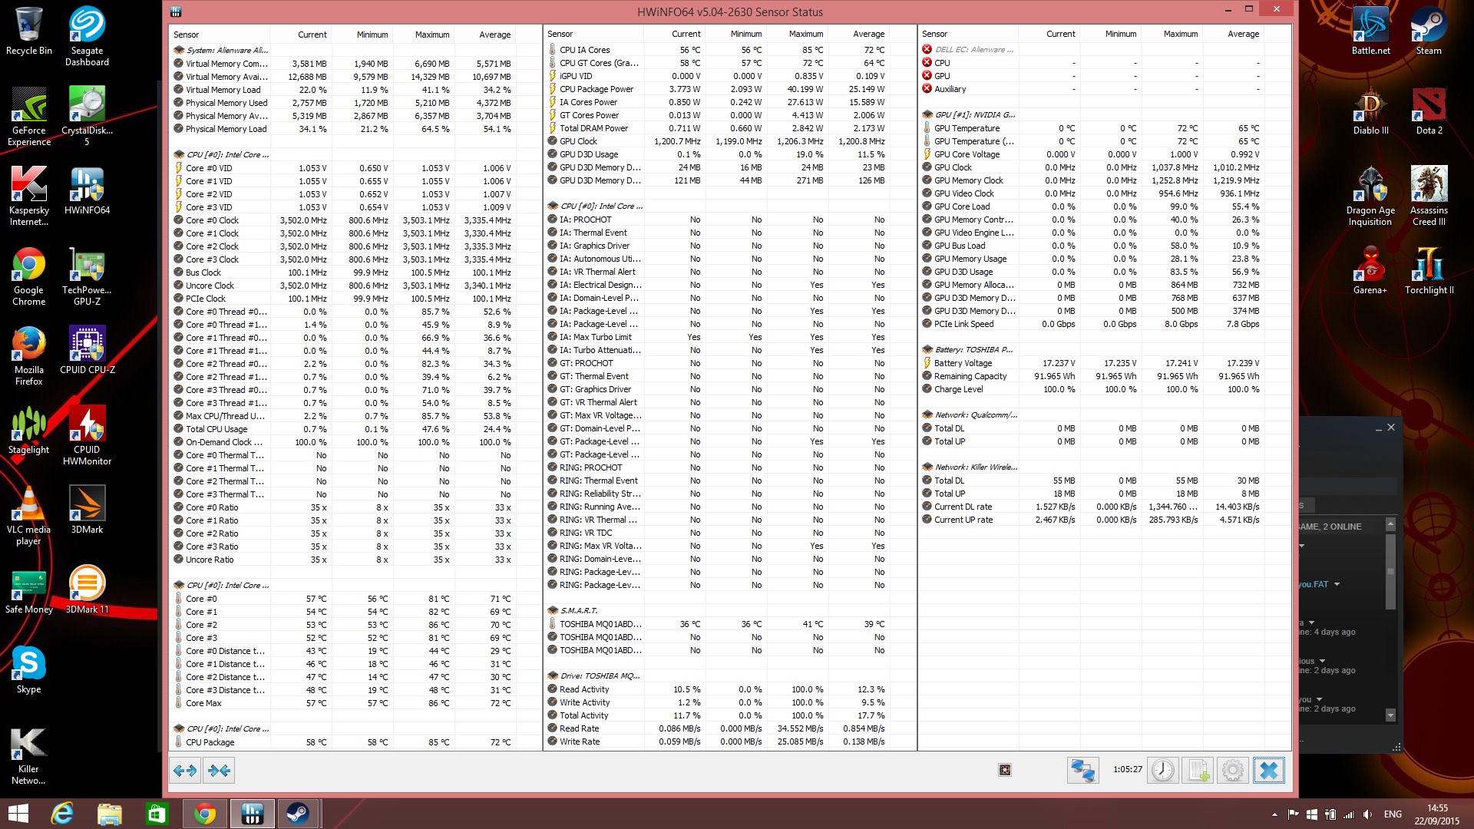Open the taskbar clock showing 14:55

pos(1437,814)
